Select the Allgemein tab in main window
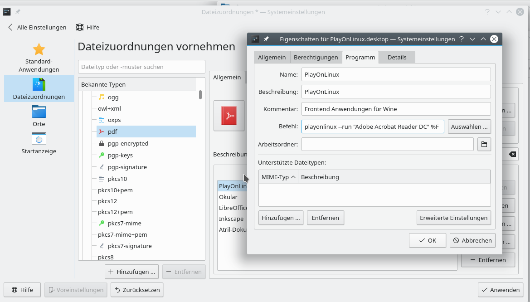Image resolution: width=530 pixels, height=302 pixels. (227, 77)
